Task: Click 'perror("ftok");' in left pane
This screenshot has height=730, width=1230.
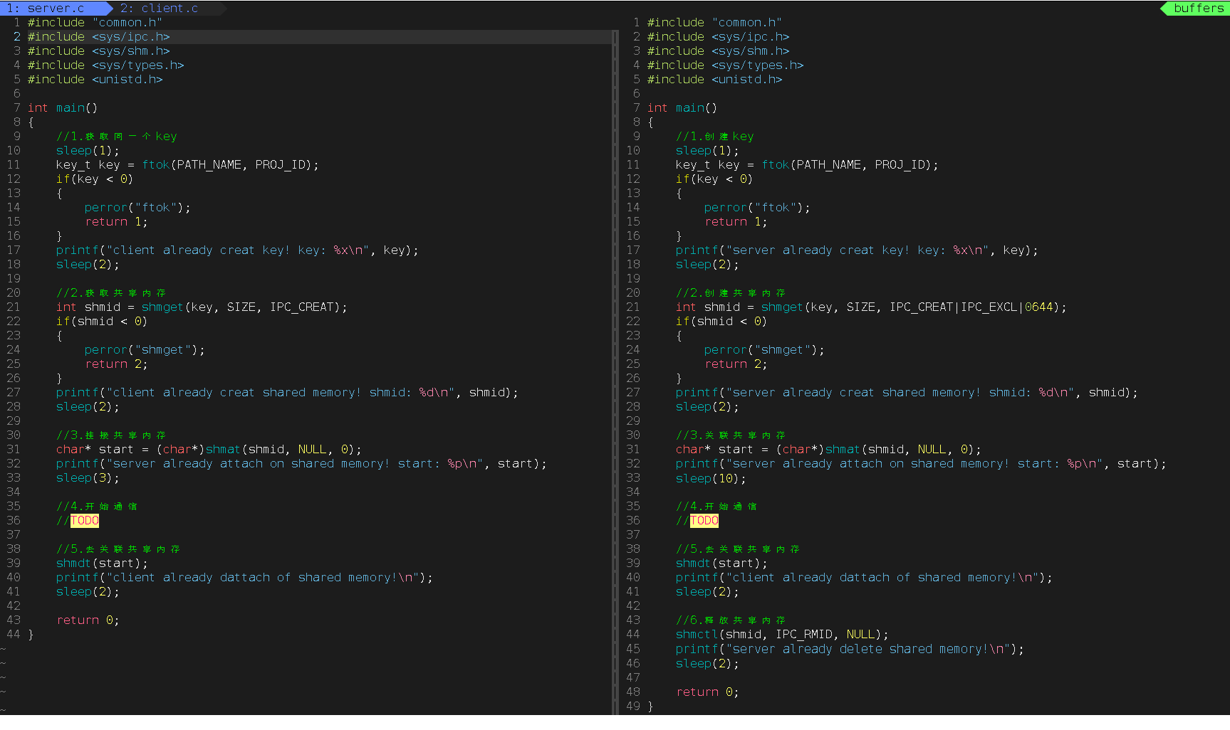Action: (x=137, y=207)
